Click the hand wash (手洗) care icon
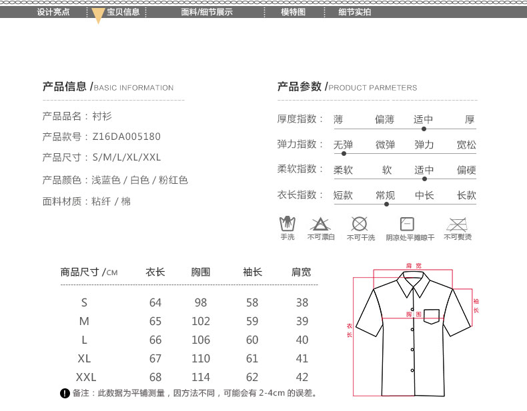The image size is (527, 411). (287, 224)
